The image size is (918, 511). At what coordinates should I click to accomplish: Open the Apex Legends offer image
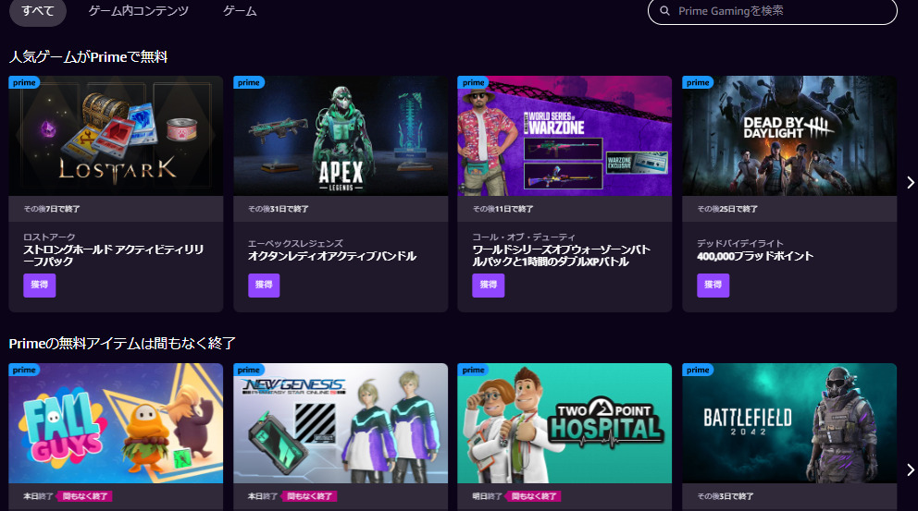341,136
